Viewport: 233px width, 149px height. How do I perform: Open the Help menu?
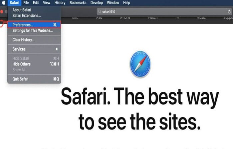(126, 3)
